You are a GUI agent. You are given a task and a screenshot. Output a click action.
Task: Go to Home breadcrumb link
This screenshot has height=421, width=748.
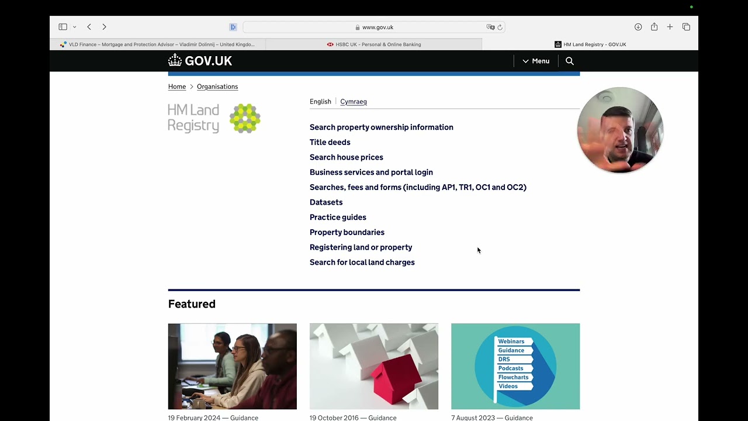tap(177, 87)
